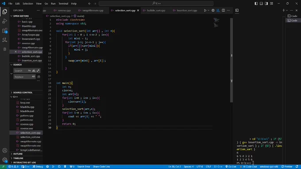Screen dimensions: 301x169
Task: Click the Debug status bar button
Action: (x=38, y=167)
